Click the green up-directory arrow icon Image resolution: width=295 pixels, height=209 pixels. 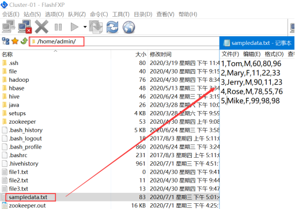tap(24, 41)
